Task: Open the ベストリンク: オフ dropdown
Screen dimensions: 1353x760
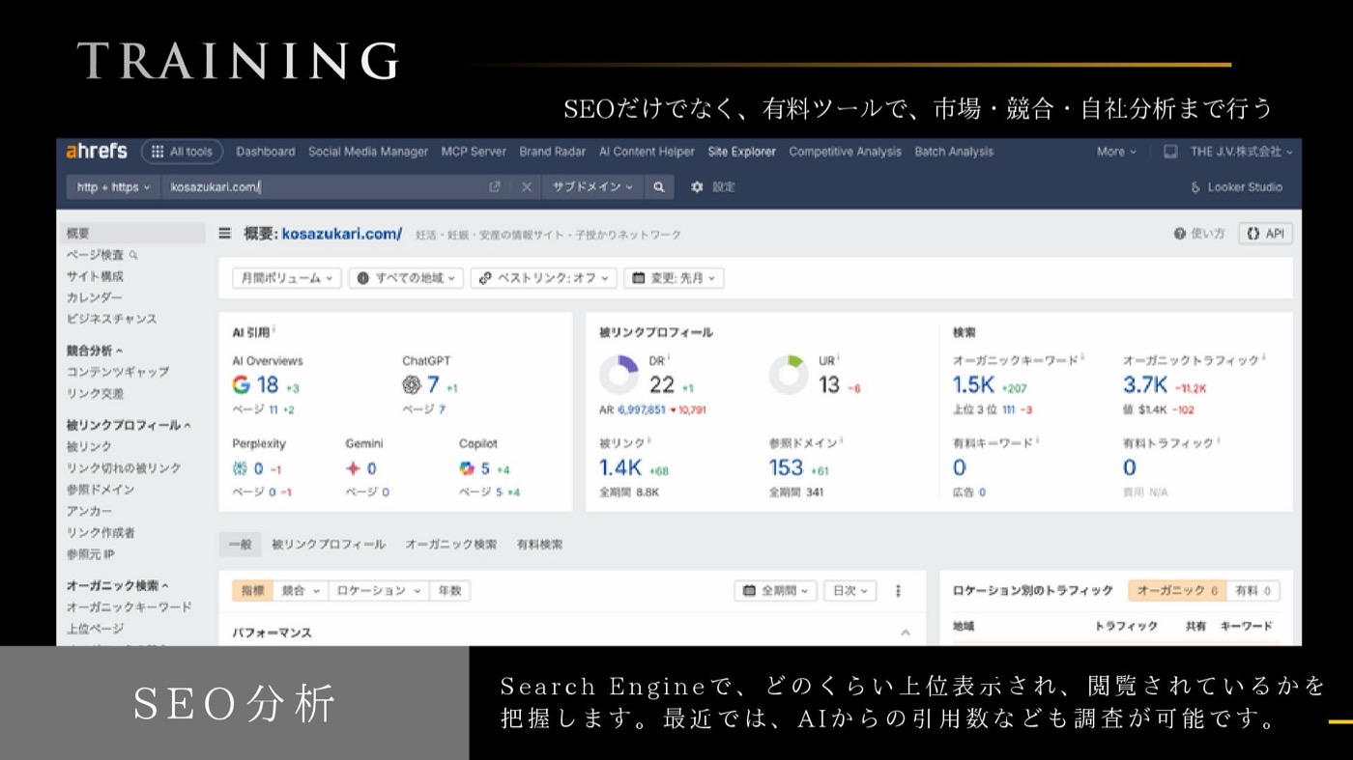Action: 544,278
